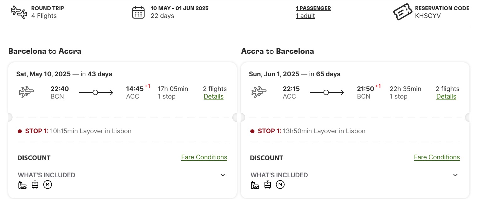Click the 1 Passenger link

[313, 9]
